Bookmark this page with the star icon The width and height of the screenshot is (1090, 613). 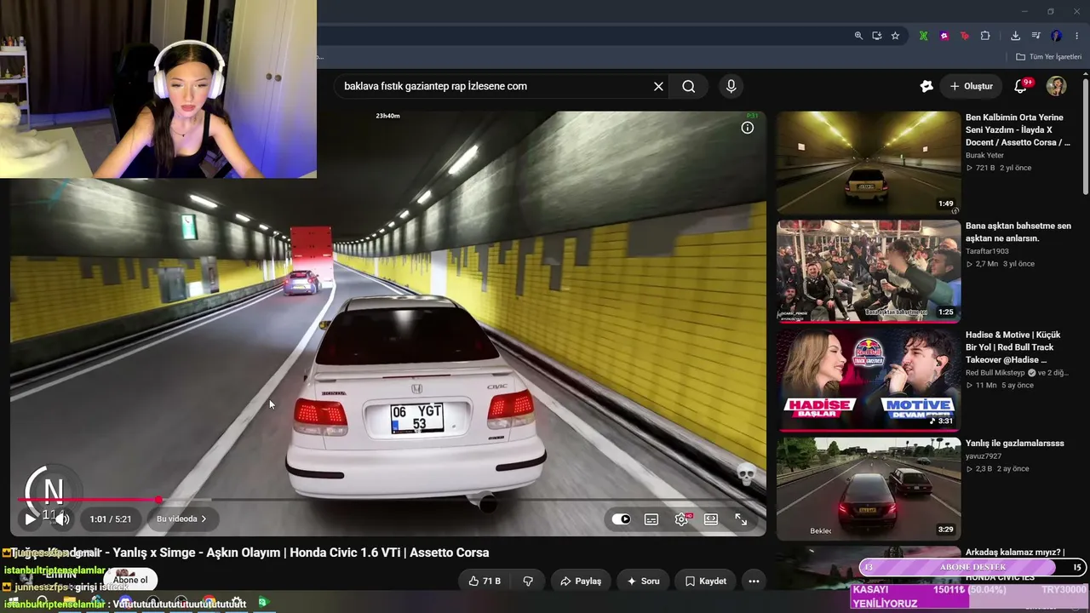pos(895,36)
